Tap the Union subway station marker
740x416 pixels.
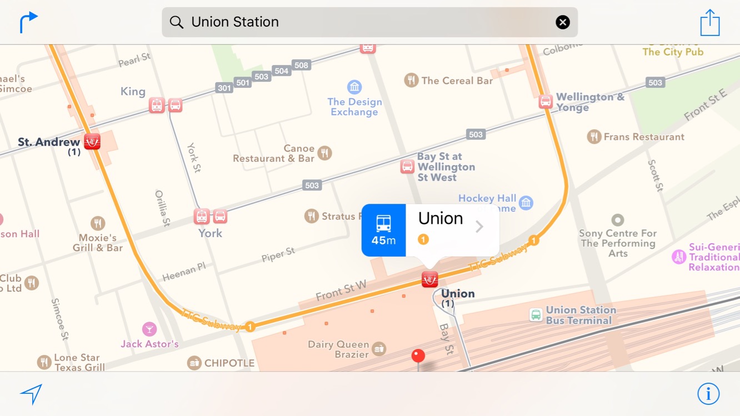pos(429,279)
